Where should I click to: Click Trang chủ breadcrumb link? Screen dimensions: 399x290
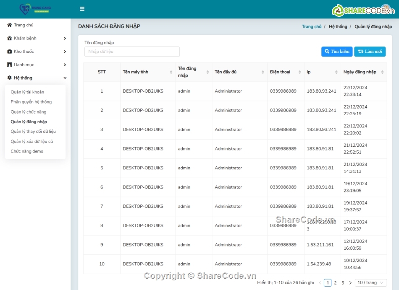pos(312,26)
